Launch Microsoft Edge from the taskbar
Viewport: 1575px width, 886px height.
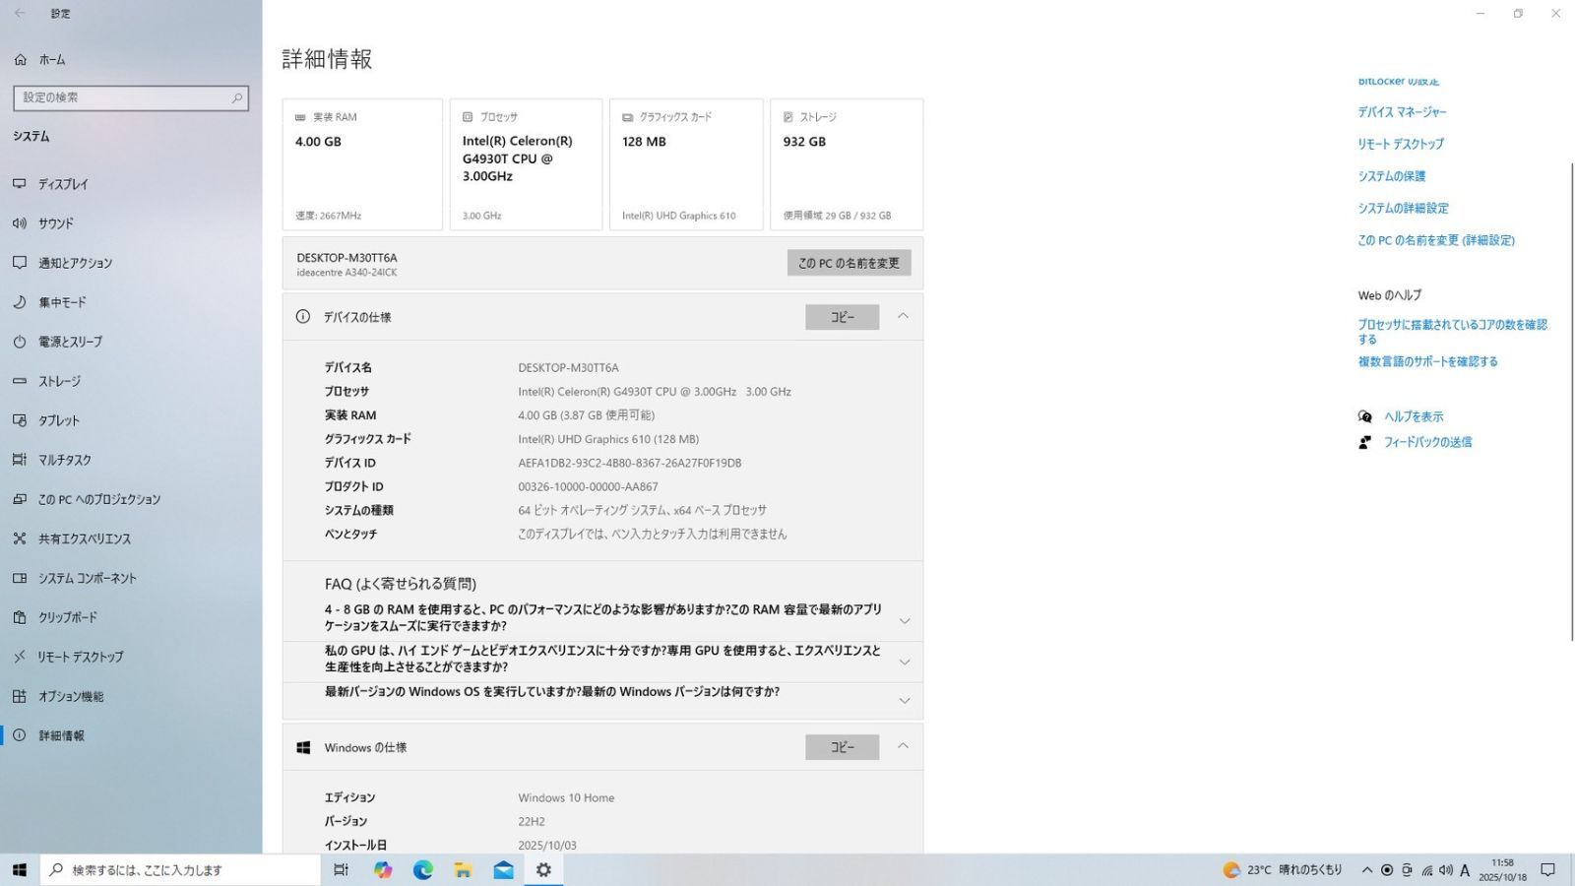pyautogui.click(x=423, y=869)
